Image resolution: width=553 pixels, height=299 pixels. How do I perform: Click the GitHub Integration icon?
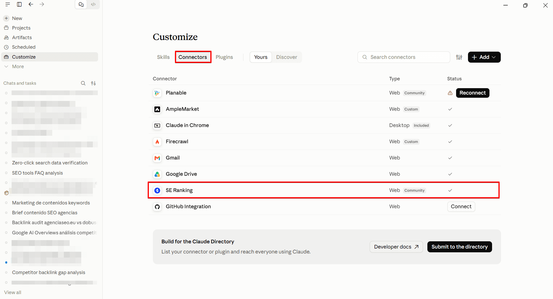[x=157, y=207]
